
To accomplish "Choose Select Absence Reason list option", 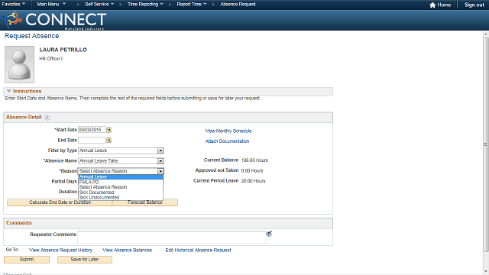I will (x=121, y=187).
